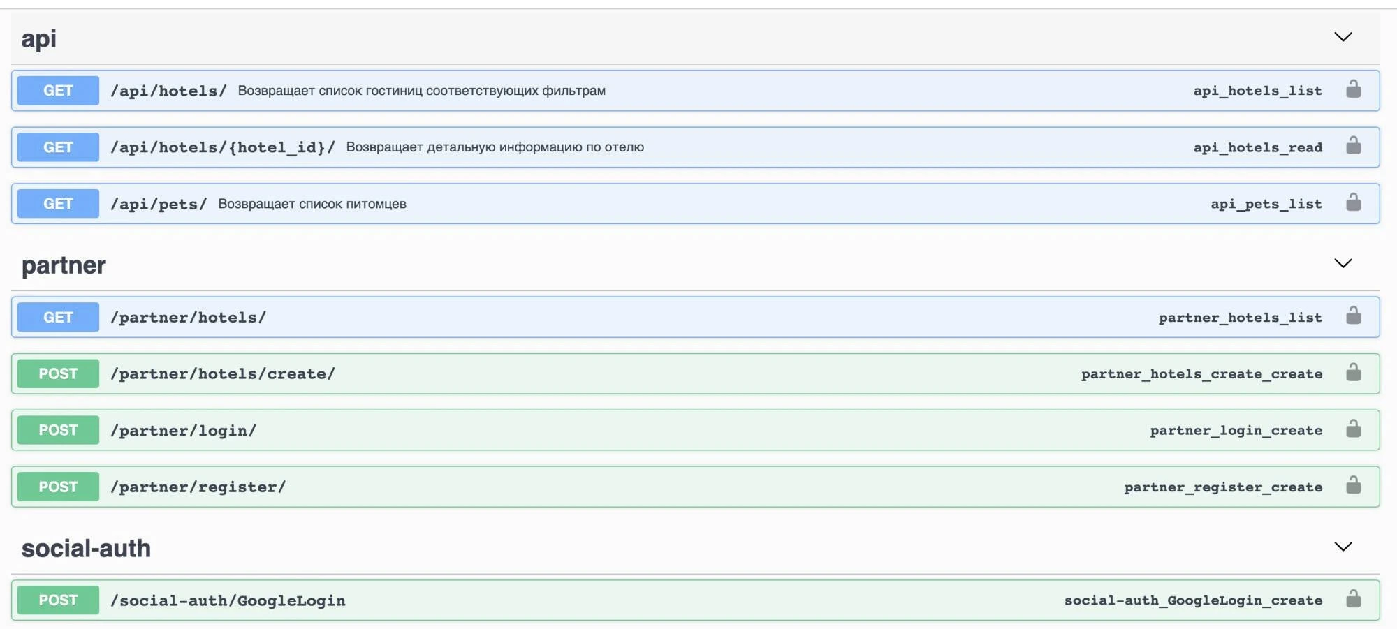The width and height of the screenshot is (1397, 629).
Task: Collapse the social-auth section chevron
Action: (1343, 547)
